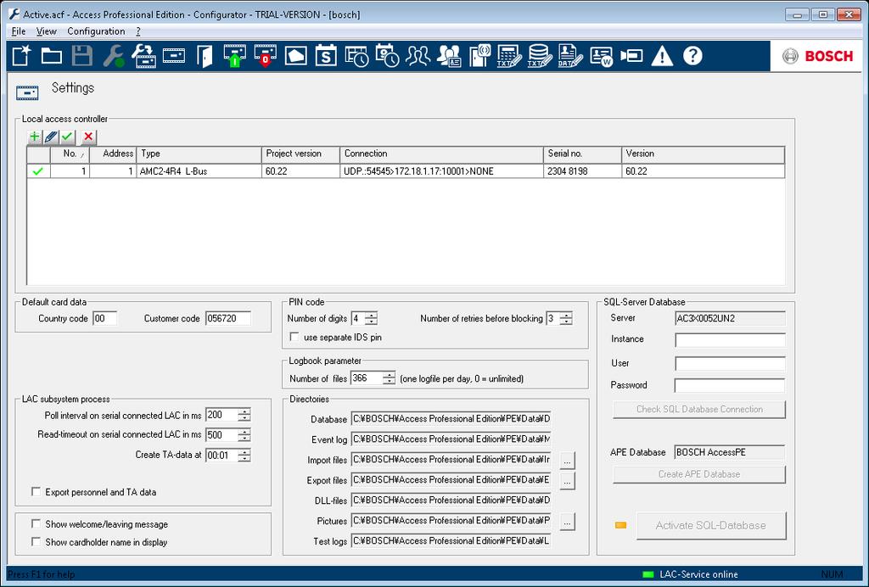Create a new configuration file
This screenshot has width=869, height=587.
(x=21, y=56)
